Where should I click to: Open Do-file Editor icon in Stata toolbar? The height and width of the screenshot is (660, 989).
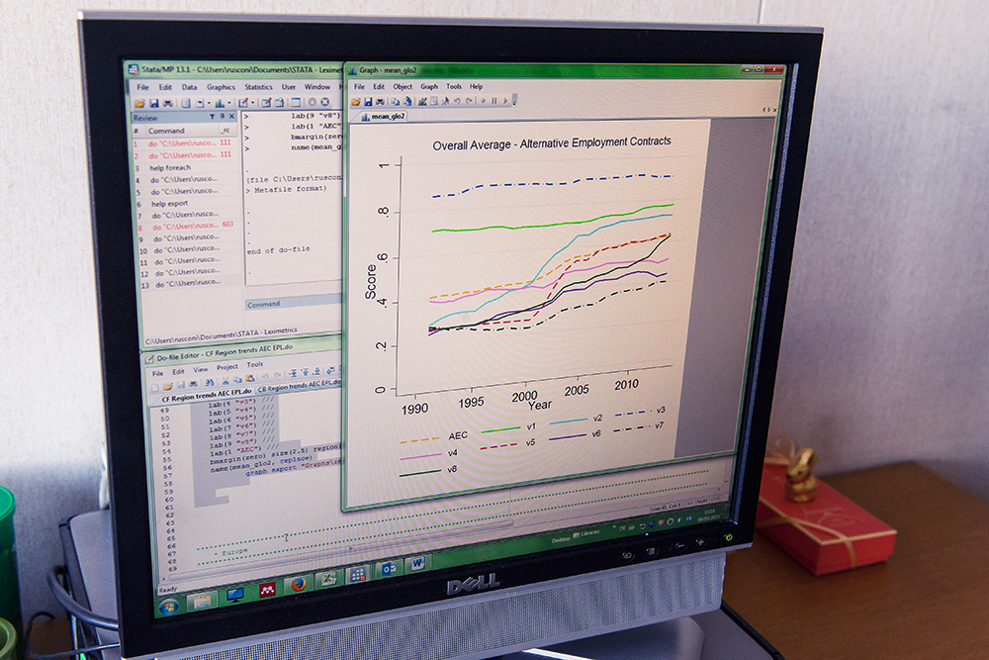243,102
